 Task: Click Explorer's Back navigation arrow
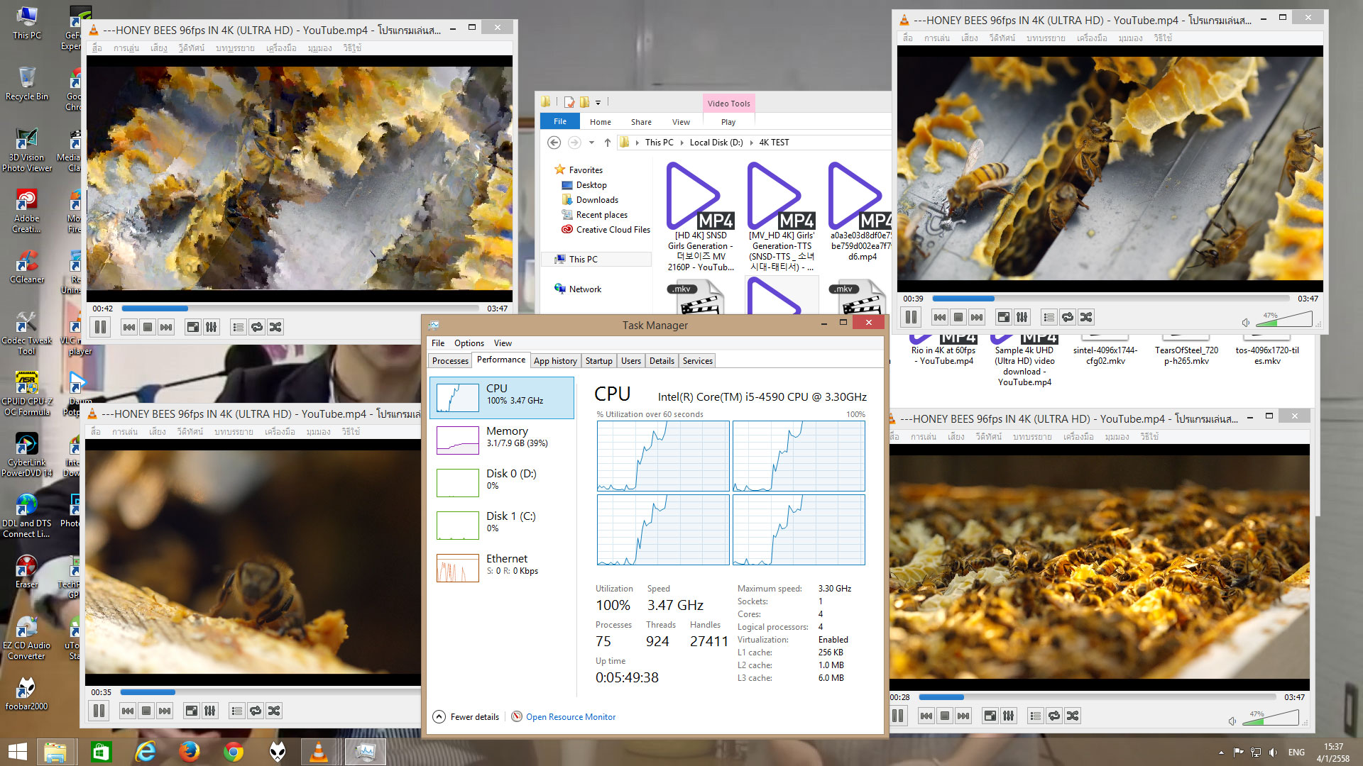point(554,143)
